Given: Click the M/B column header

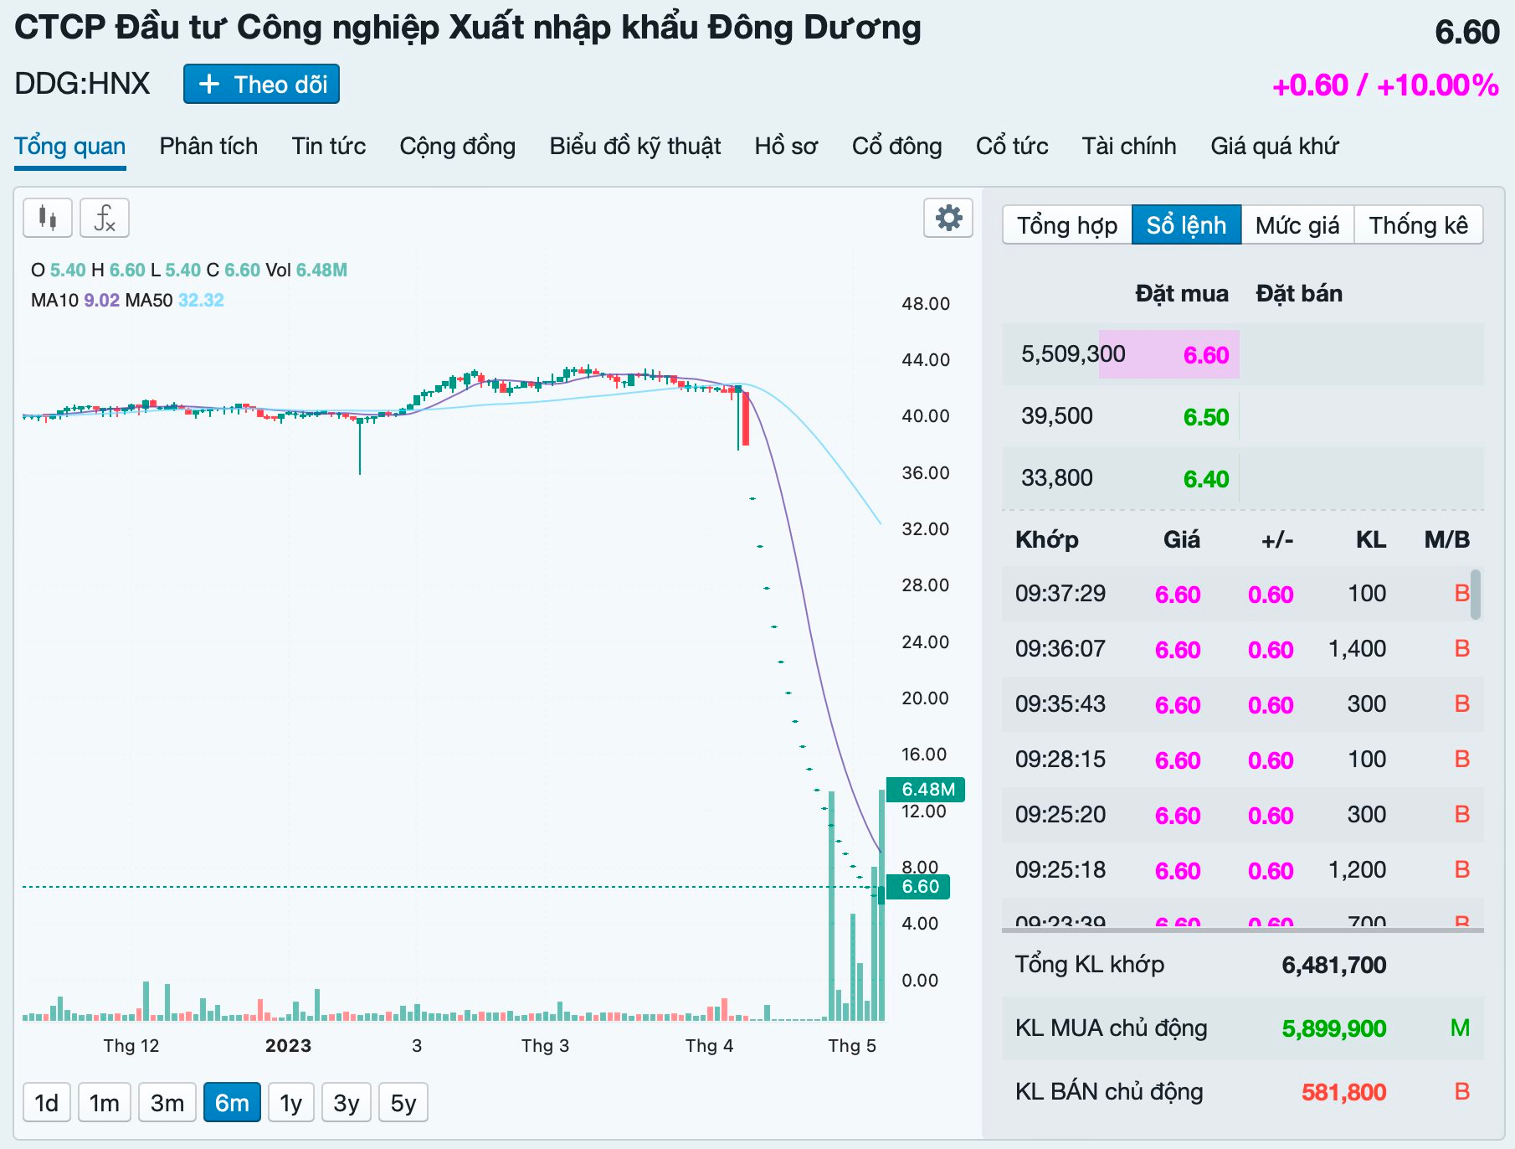Looking at the screenshot, I should 1447,540.
